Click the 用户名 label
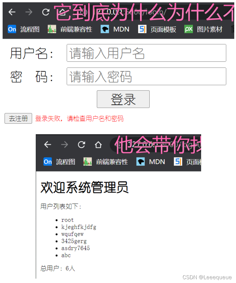The width and height of the screenshot is (236, 283). coord(31,53)
